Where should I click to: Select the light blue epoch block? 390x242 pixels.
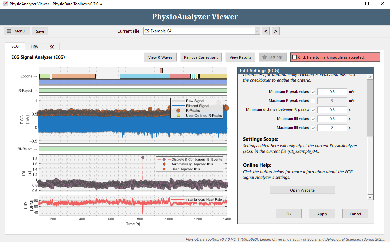(145, 76)
